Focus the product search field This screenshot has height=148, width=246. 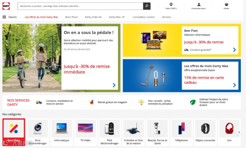tap(80, 6)
